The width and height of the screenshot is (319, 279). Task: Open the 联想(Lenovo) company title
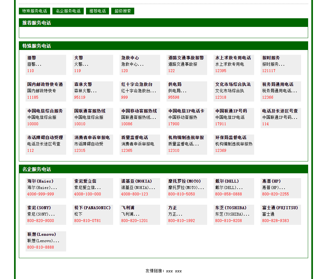pyautogui.click(x=42, y=234)
